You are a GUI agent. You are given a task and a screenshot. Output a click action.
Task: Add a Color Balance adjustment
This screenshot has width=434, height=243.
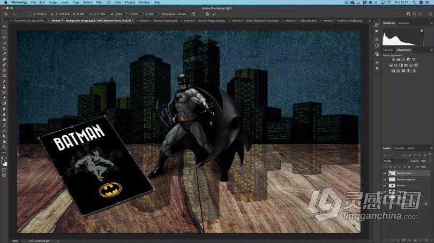click(x=396, y=65)
